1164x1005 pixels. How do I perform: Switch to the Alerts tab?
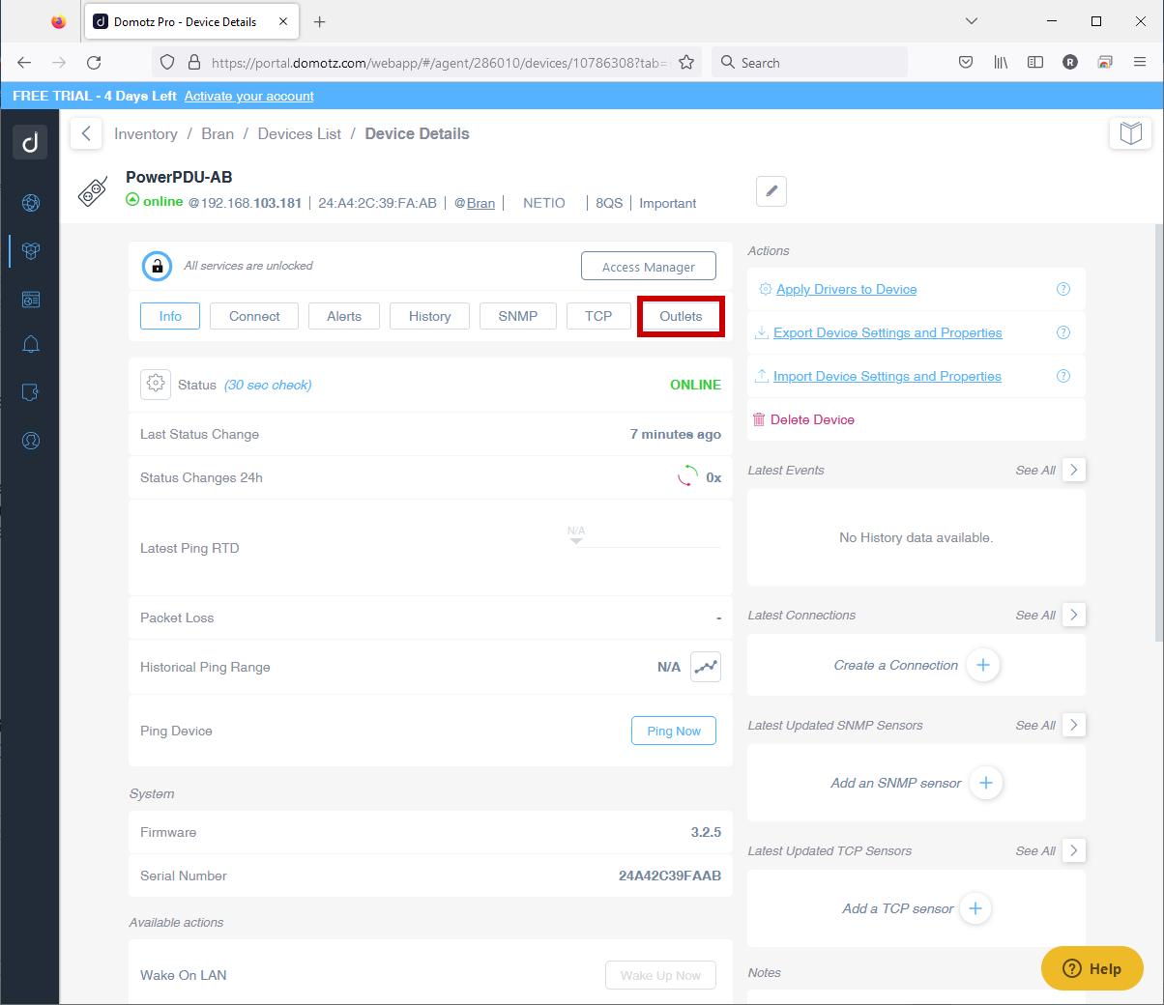(x=344, y=316)
